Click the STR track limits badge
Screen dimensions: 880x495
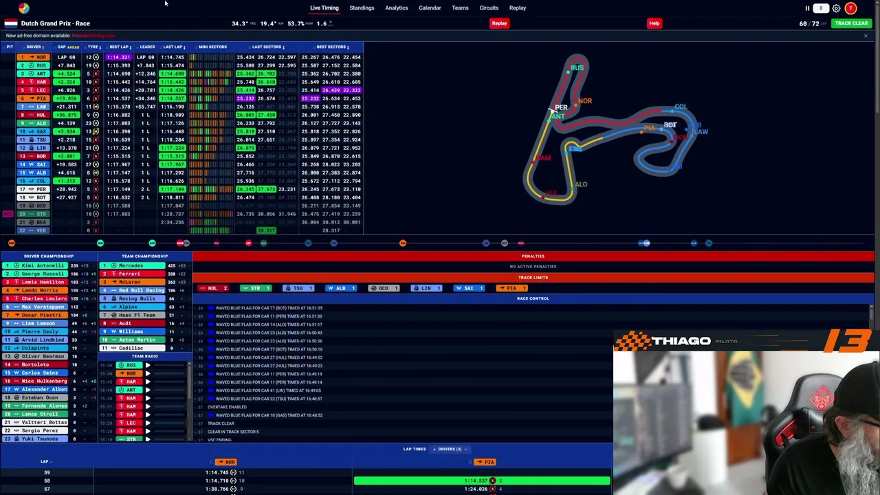click(256, 288)
